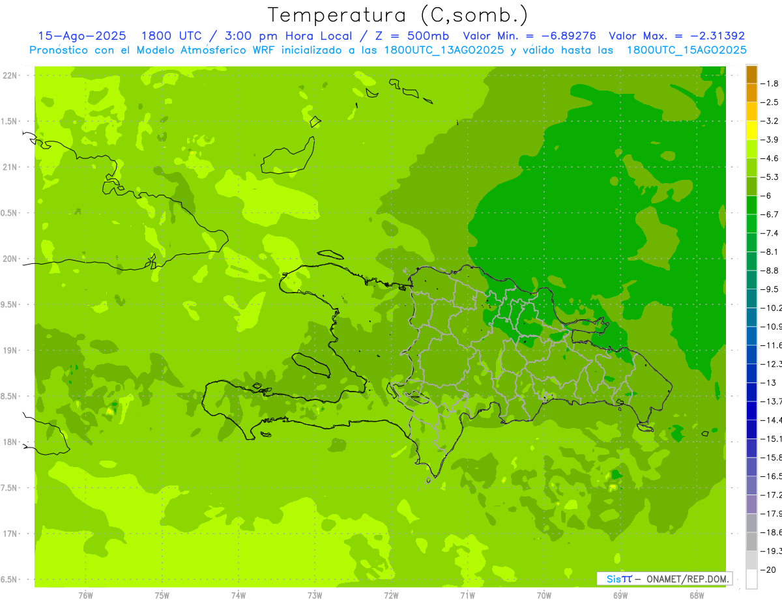Click the "76W" longitude axis label
The height and width of the screenshot is (604, 782).
(85, 595)
